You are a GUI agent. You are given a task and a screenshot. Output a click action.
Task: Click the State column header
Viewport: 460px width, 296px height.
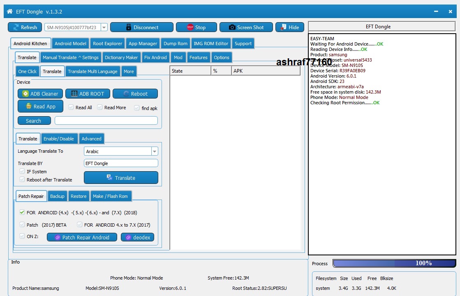coord(190,71)
